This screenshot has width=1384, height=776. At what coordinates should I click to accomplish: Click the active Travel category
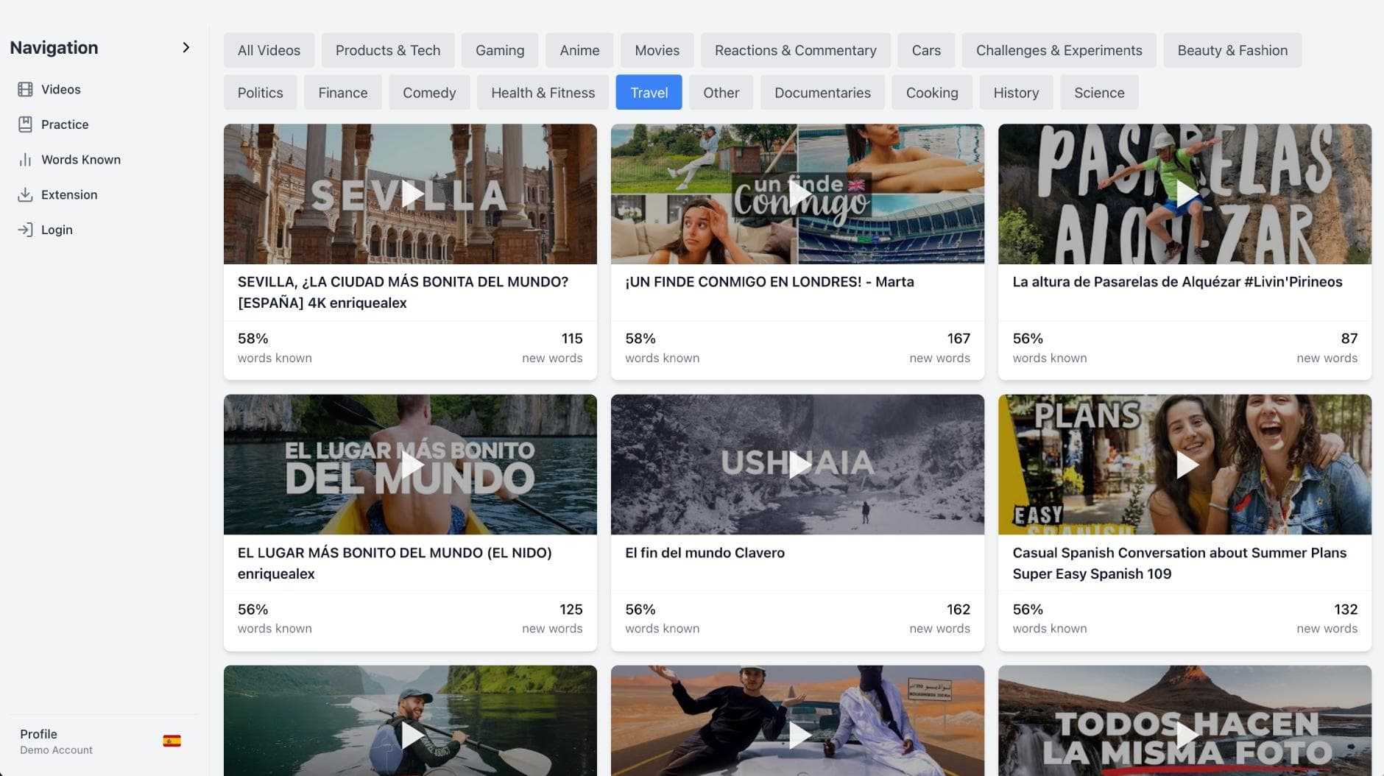pos(649,93)
